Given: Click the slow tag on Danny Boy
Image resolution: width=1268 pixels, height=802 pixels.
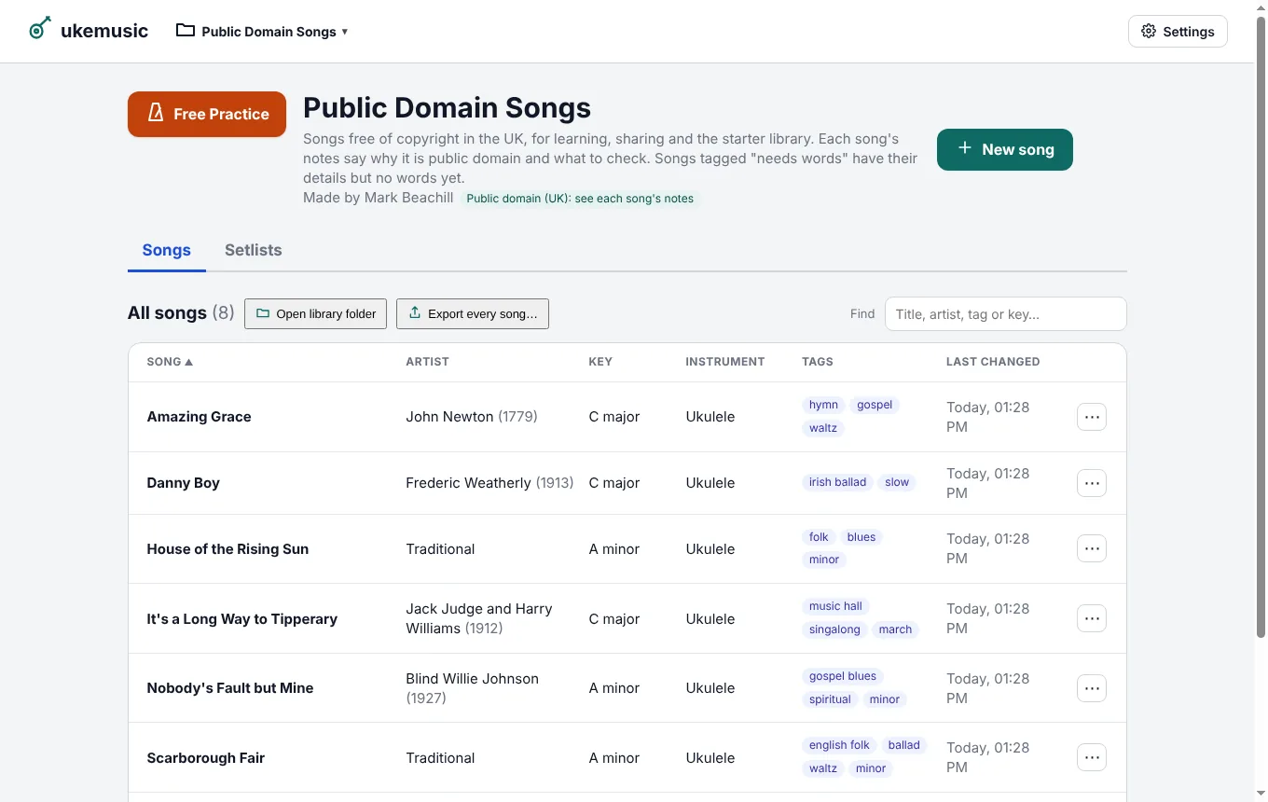Looking at the screenshot, I should pyautogui.click(x=897, y=482).
